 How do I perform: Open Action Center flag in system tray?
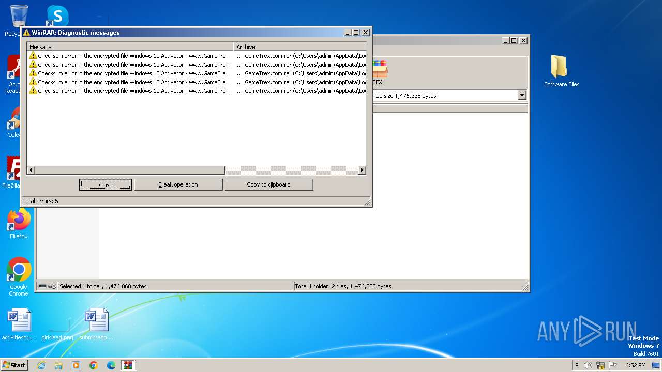[613, 365]
